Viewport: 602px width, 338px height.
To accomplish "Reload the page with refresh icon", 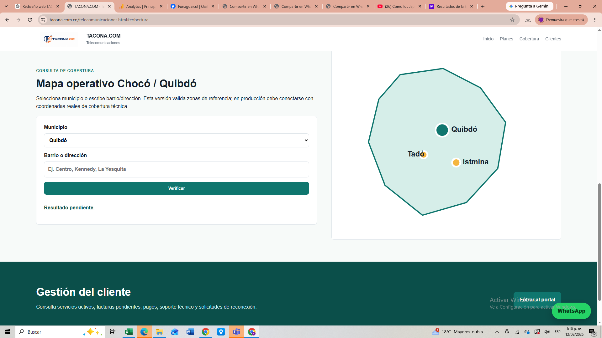I will (x=30, y=20).
